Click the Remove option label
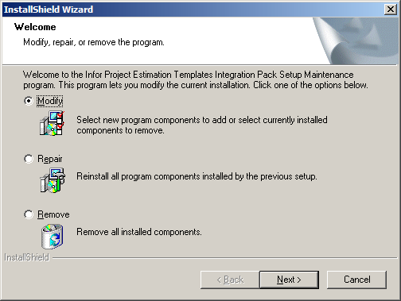The width and height of the screenshot is (401, 301). [x=53, y=214]
